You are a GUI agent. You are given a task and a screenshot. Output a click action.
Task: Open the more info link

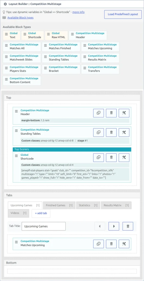[x=78, y=12]
